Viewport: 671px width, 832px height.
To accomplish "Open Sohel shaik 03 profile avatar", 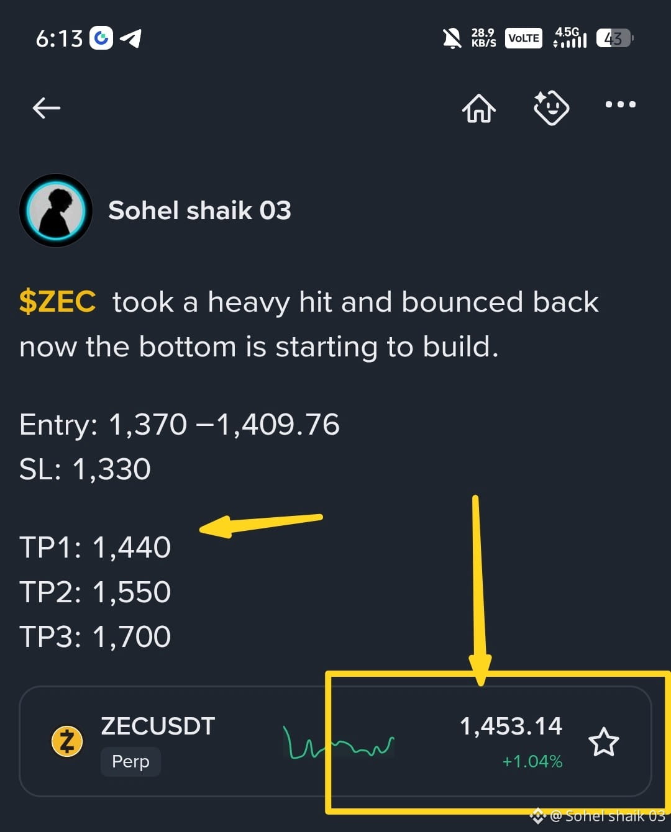I will [56, 210].
